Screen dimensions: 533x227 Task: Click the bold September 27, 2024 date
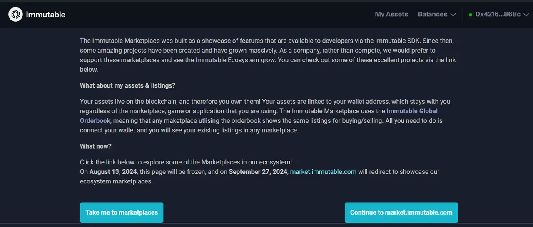[x=258, y=172]
